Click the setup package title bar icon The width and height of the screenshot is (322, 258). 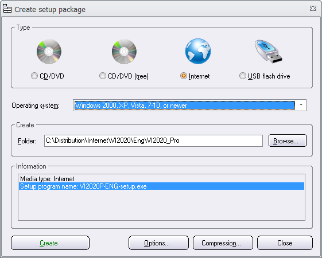coord(7,9)
